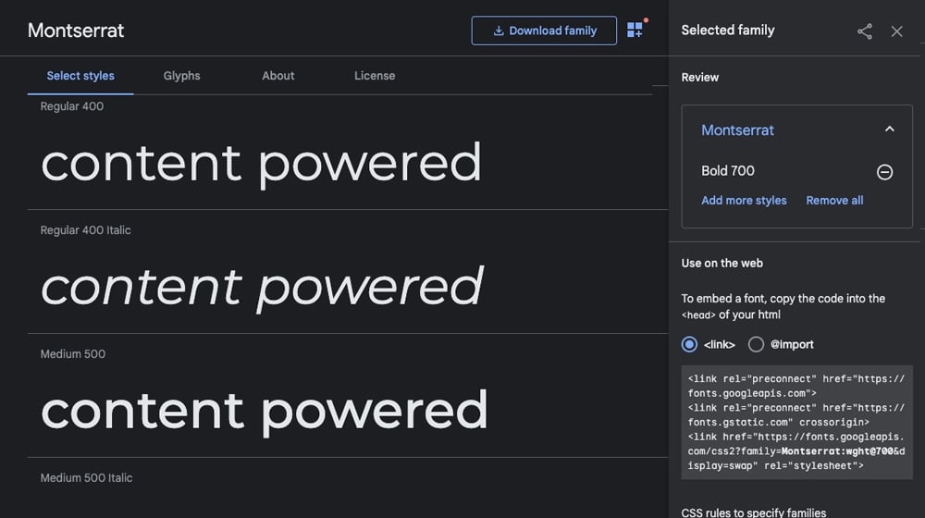Switch to the Select styles tab
The image size is (925, 518).
click(x=80, y=76)
